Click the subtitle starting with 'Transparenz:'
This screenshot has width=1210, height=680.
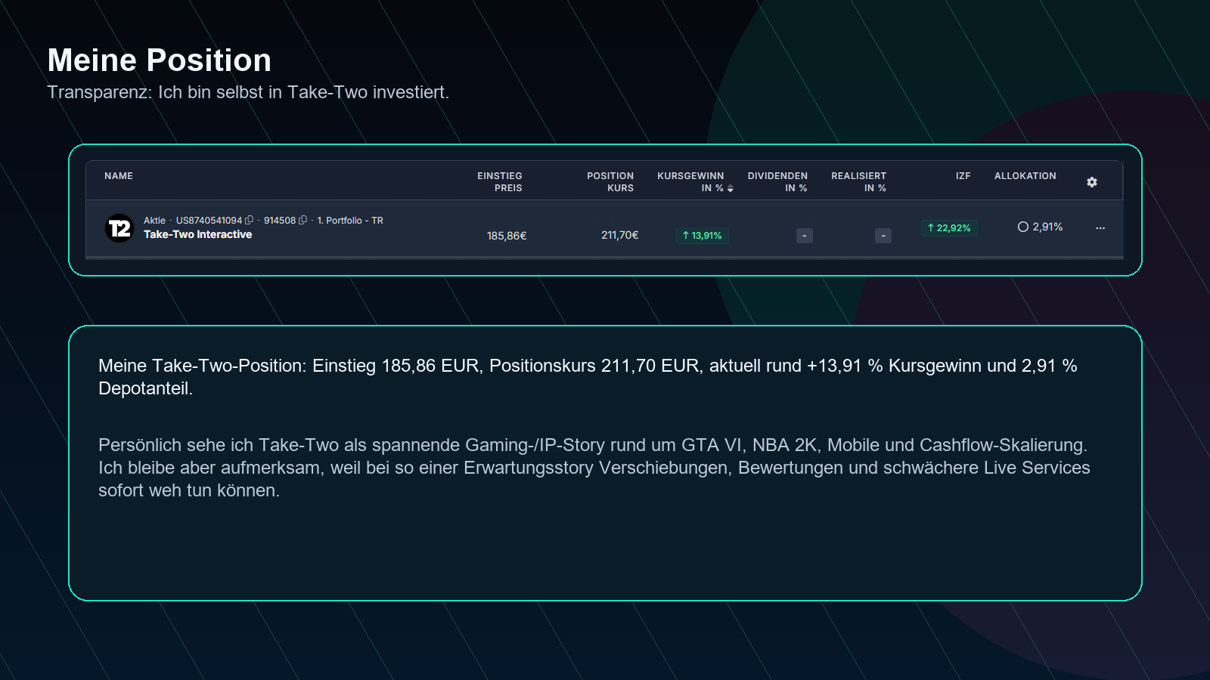click(248, 92)
